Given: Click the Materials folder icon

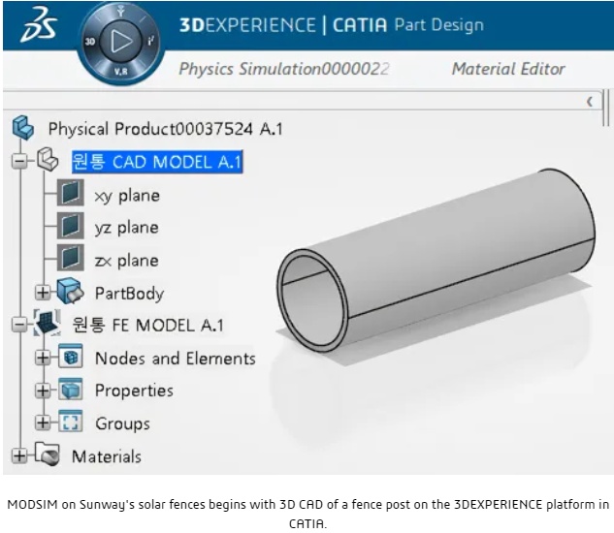Looking at the screenshot, I should pyautogui.click(x=48, y=454).
